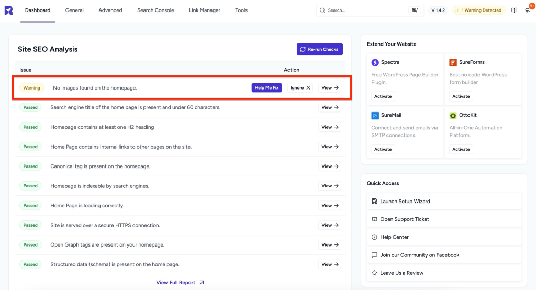Screen dimensions: 536x290
Task: Click the OttoKit plugin icon
Action: click(453, 115)
